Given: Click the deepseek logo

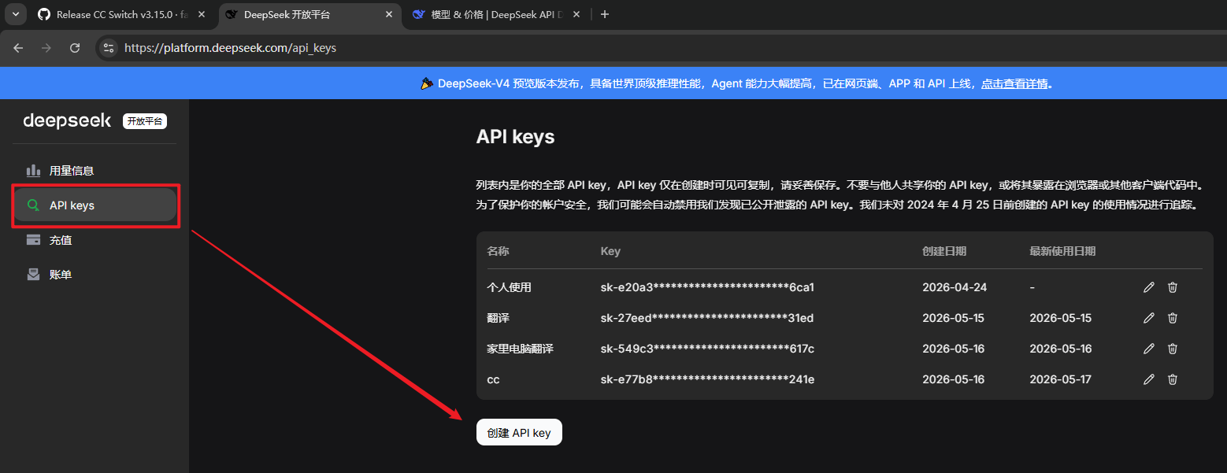Looking at the screenshot, I should pos(67,120).
